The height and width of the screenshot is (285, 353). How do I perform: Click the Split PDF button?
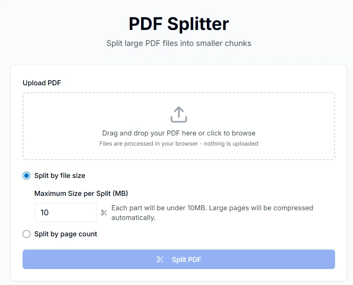point(178,259)
